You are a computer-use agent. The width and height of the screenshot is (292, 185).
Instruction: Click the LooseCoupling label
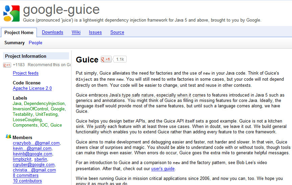click(27, 120)
